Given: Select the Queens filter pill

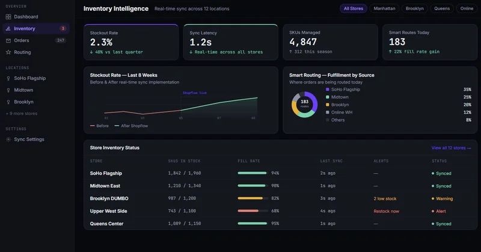Looking at the screenshot, I should (442, 8).
